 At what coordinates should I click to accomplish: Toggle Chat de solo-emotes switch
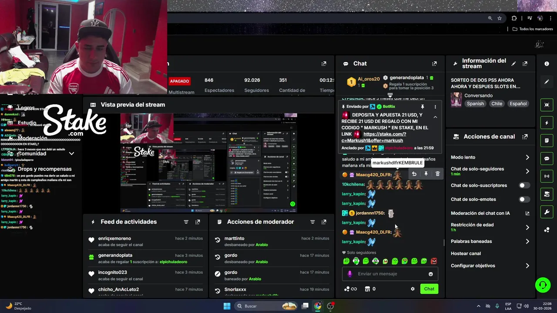(x=524, y=199)
